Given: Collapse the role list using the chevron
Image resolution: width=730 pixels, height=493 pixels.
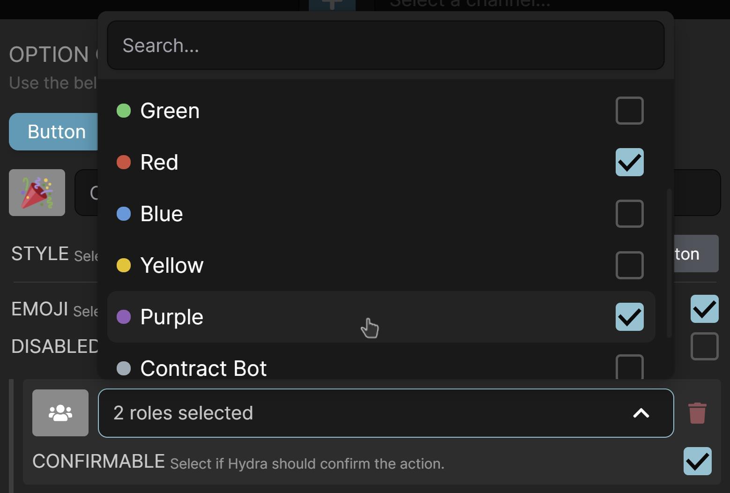Looking at the screenshot, I should coord(641,413).
